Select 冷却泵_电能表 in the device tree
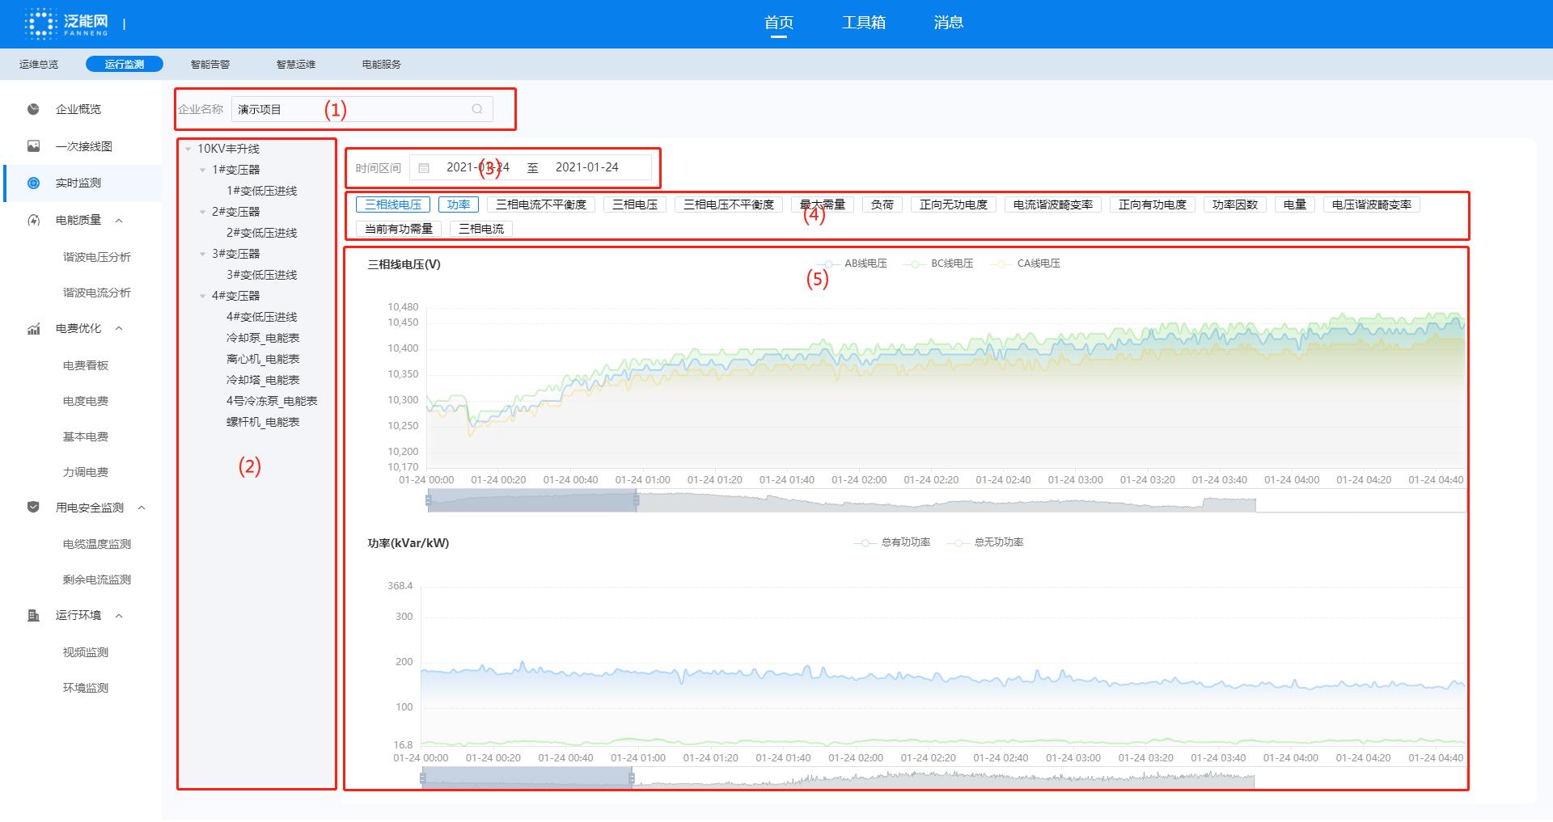This screenshot has width=1553, height=822. point(263,338)
